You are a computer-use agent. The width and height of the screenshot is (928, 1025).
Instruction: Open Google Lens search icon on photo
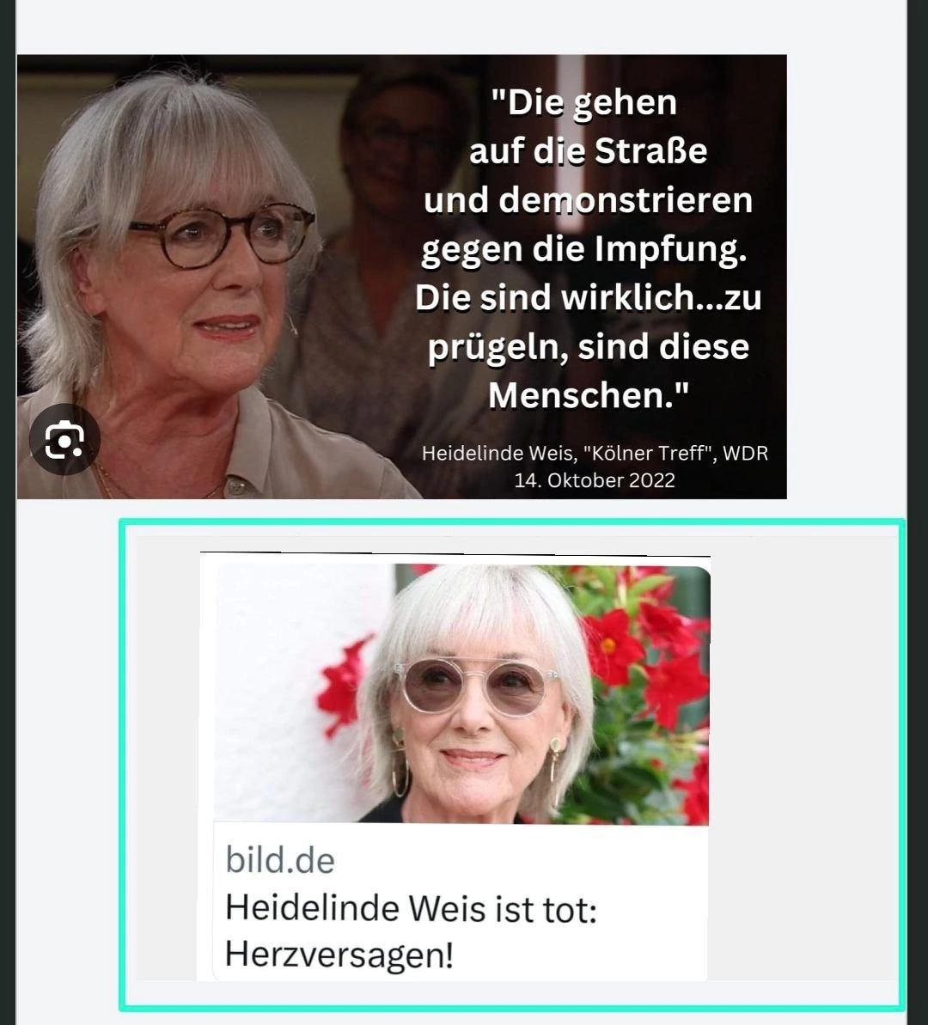[x=64, y=439]
